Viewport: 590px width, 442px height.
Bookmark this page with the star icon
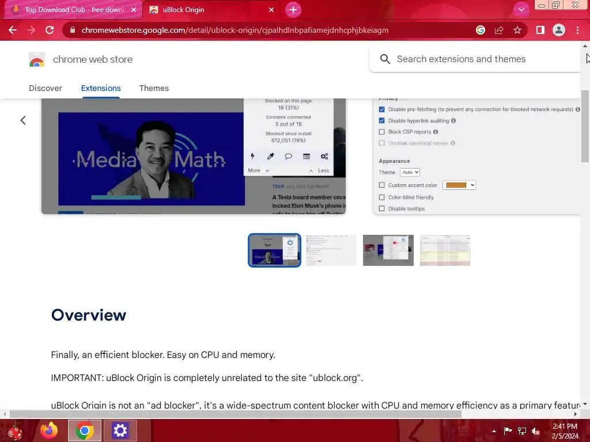(517, 30)
